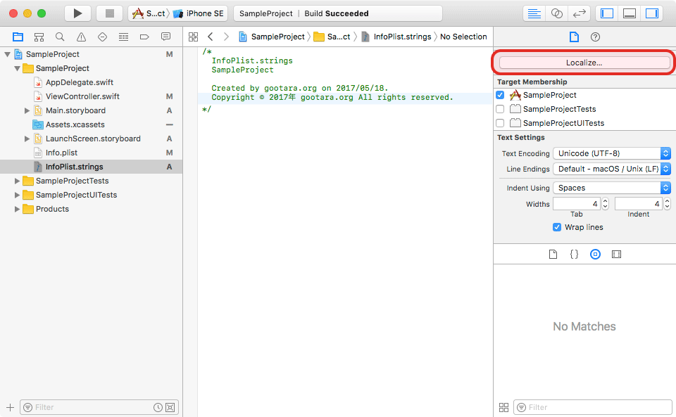676x417 pixels.
Task: Click No Selection in jump bar
Action: pyautogui.click(x=463, y=37)
